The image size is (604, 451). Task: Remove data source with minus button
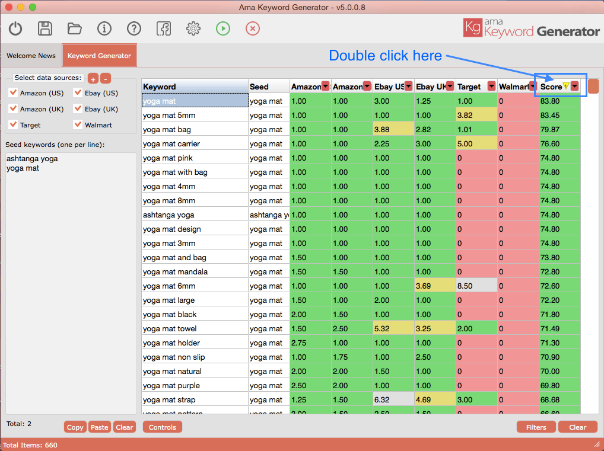106,78
